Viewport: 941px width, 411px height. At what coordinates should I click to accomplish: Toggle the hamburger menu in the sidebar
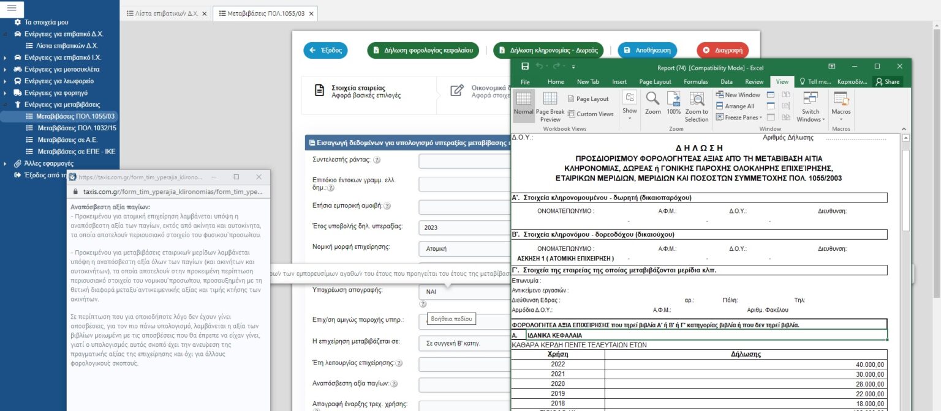pyautogui.click(x=12, y=8)
